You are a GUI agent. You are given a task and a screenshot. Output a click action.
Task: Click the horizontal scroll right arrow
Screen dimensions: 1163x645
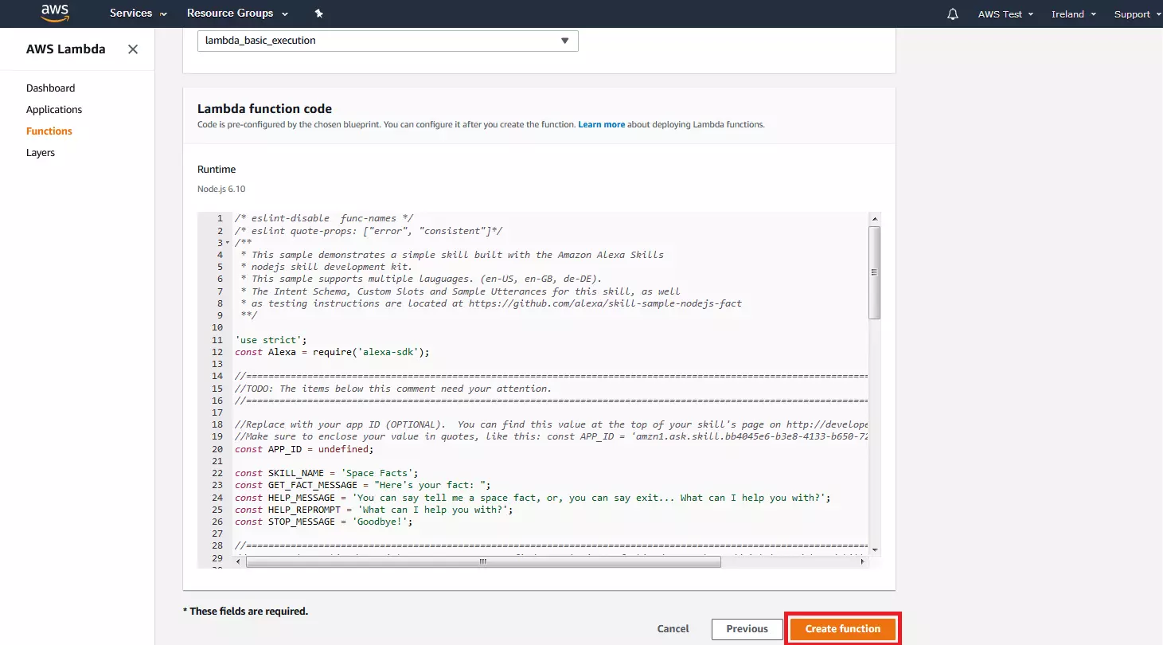point(863,561)
